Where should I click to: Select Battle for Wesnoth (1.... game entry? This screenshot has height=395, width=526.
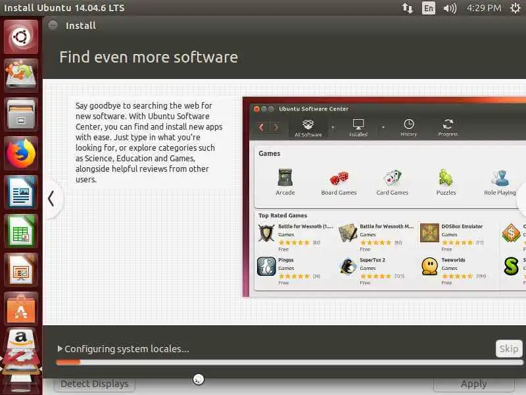tap(295, 237)
